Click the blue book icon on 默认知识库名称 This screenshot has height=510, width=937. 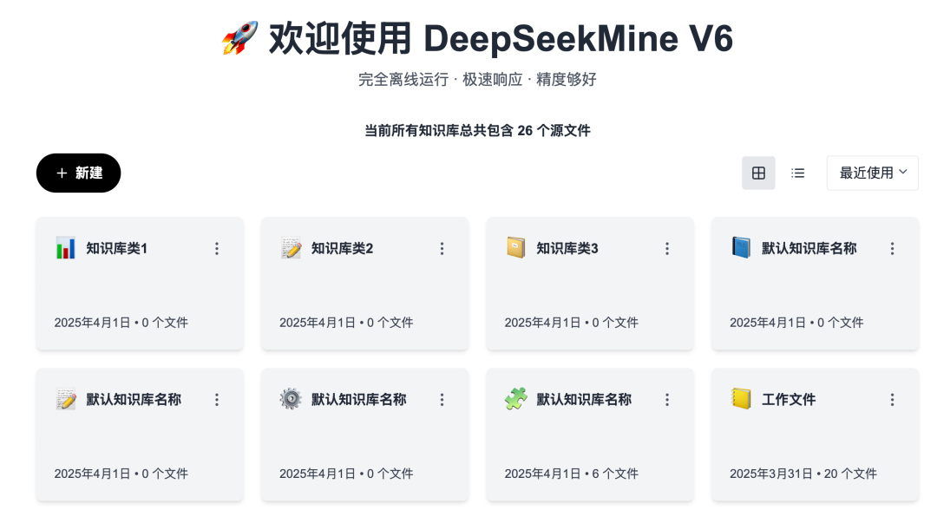pos(741,248)
